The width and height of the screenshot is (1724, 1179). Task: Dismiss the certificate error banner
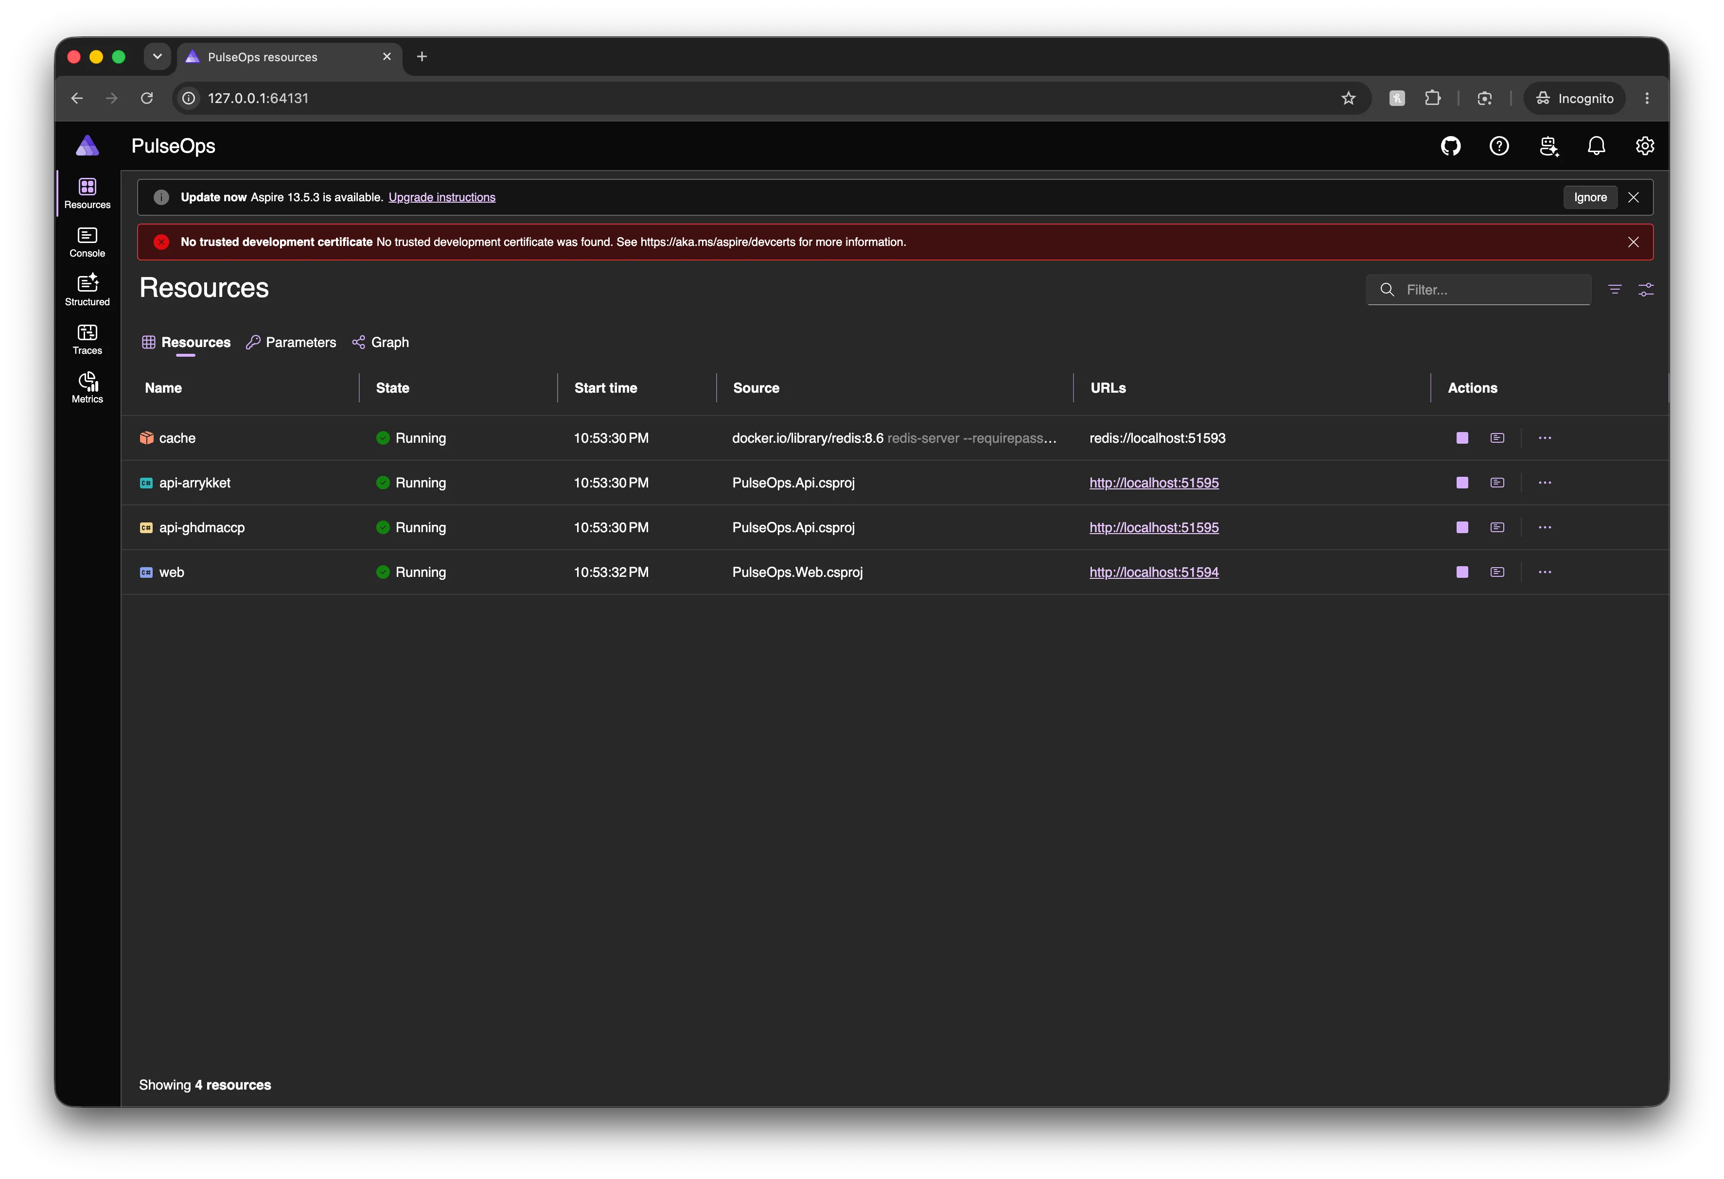[1633, 243]
